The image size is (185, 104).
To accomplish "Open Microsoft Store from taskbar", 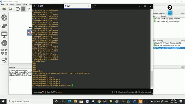I will pos(81,101).
